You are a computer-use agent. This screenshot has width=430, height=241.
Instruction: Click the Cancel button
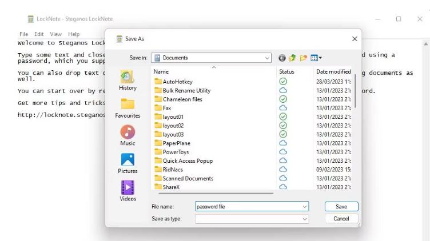[341, 219]
